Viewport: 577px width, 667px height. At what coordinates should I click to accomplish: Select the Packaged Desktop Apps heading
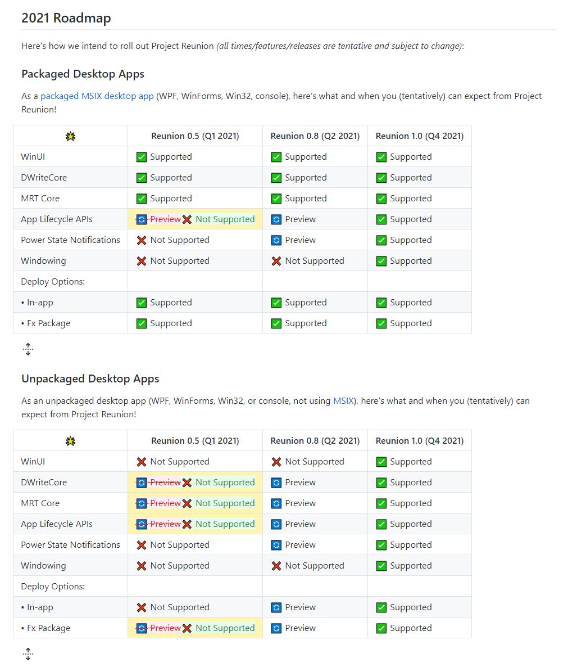83,74
